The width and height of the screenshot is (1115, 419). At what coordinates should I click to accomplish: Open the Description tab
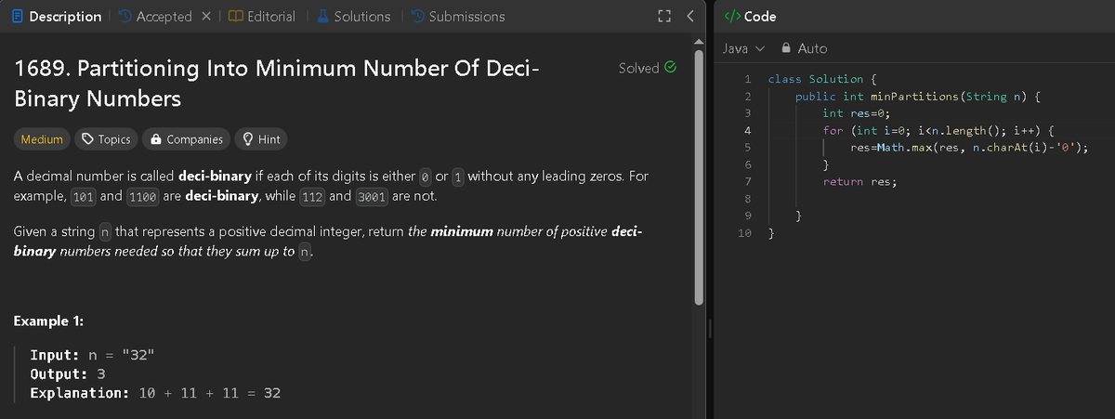pos(57,16)
